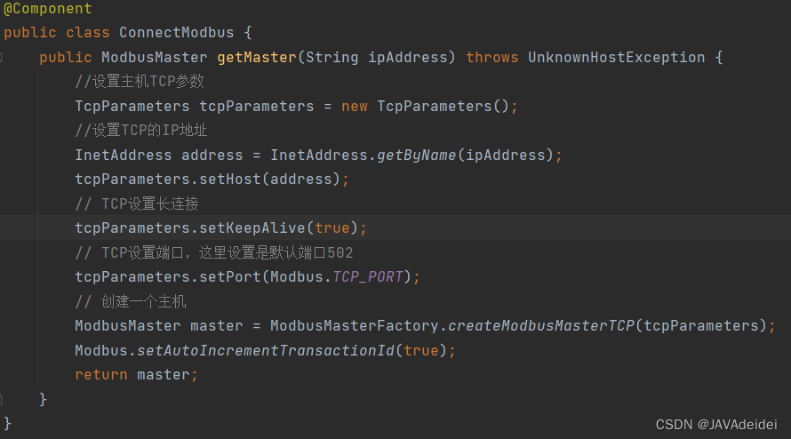Collapse the getMaster method fold marker

(x=2, y=57)
